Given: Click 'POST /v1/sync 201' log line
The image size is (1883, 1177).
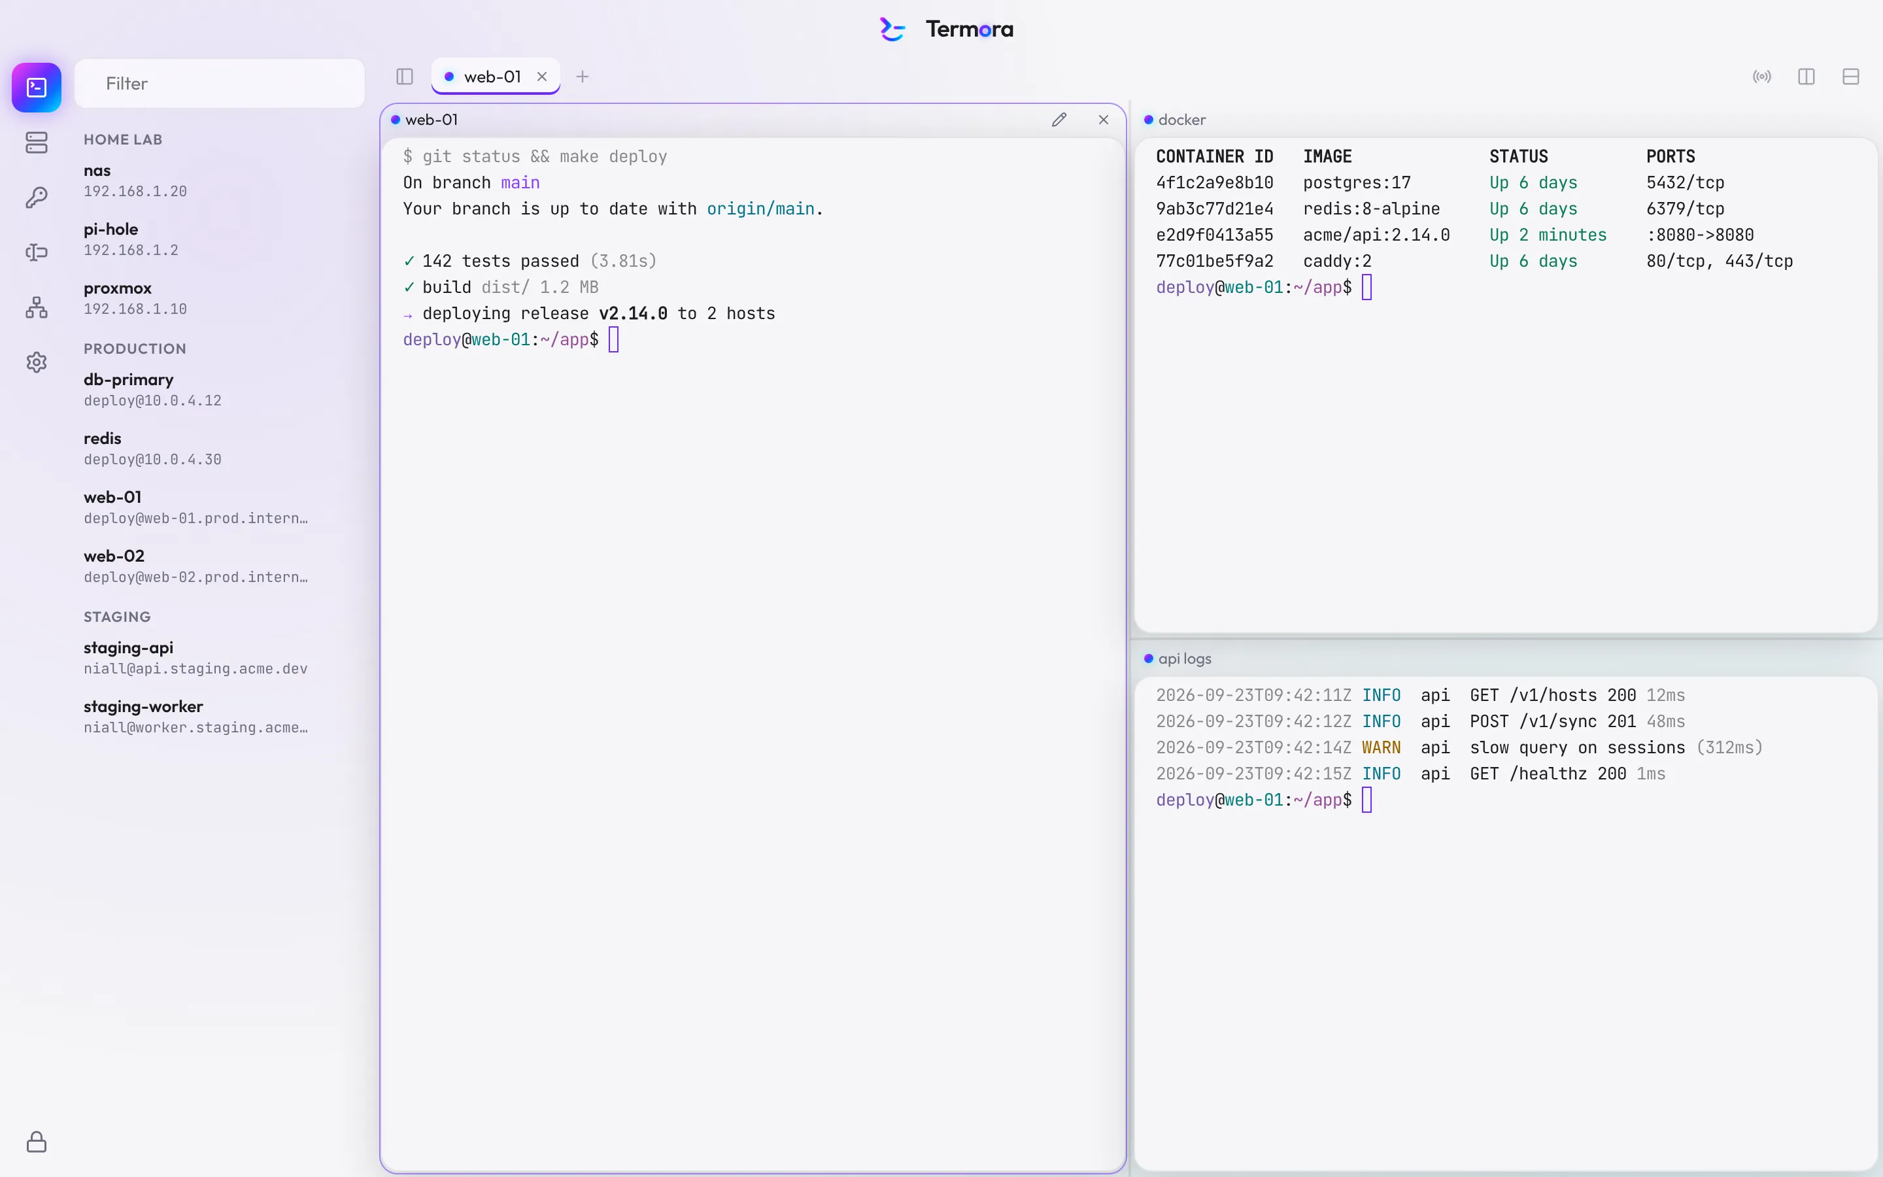Looking at the screenshot, I should (1552, 722).
